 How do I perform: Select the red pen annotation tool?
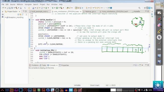click(159, 19)
